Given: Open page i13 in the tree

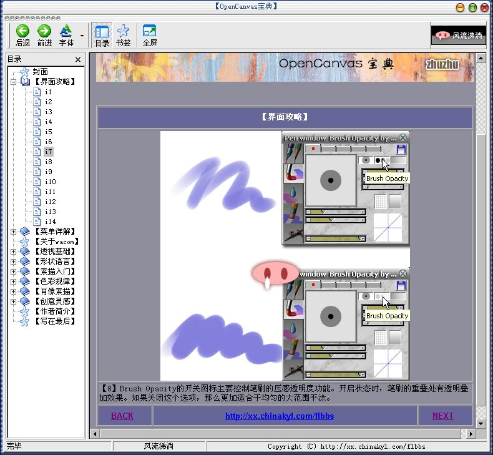Looking at the screenshot, I should (50, 212).
